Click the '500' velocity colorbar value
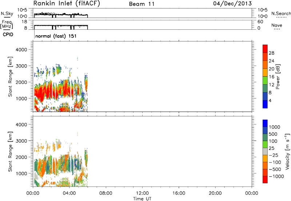291x201 pixels. [273, 134]
